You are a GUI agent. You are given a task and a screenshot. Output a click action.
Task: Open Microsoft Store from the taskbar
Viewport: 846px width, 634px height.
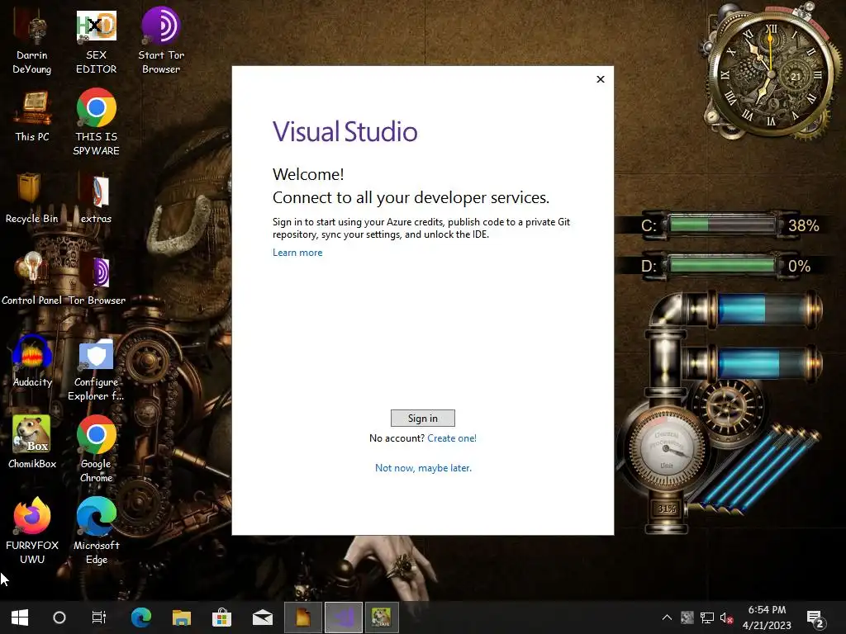221,617
